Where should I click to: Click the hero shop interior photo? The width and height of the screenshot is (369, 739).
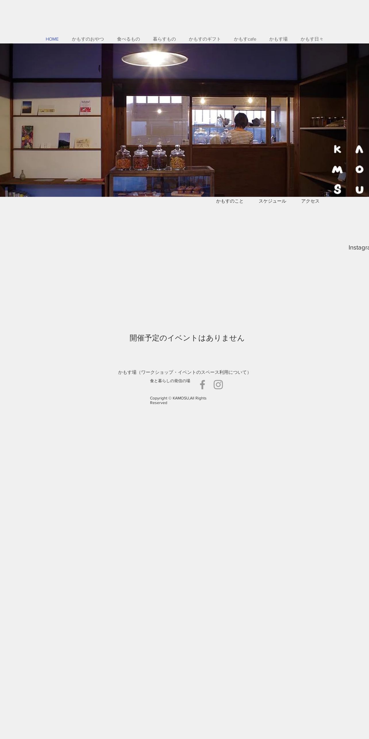184,120
